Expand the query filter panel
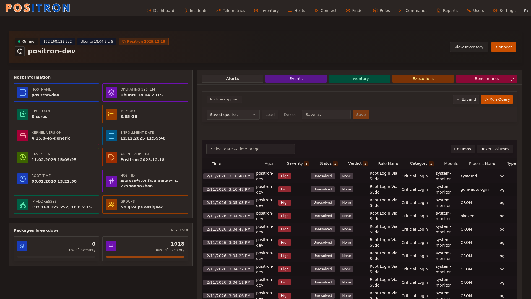The height and width of the screenshot is (299, 531). (x=466, y=99)
